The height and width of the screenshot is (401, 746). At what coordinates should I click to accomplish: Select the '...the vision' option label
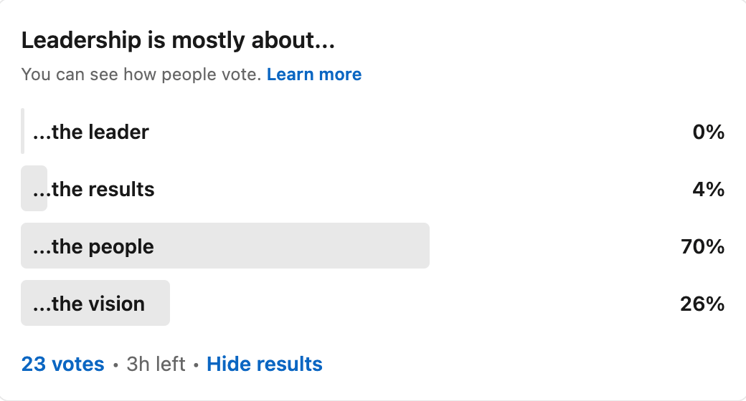click(x=89, y=304)
